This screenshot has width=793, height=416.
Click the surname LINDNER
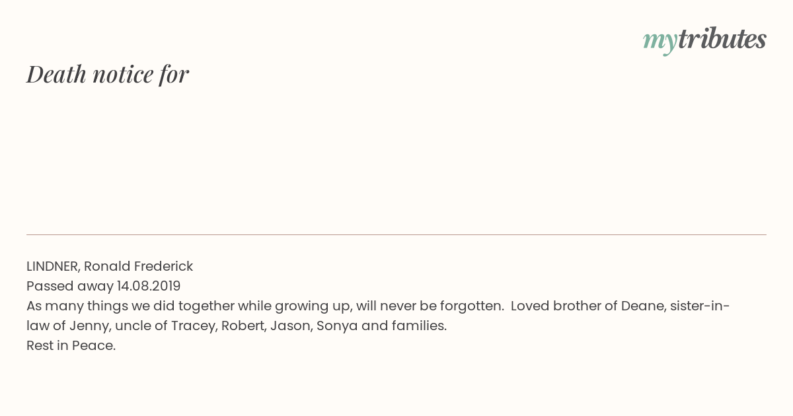(53, 266)
